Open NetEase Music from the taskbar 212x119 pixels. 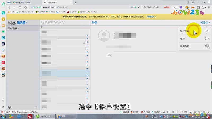[30, 116]
